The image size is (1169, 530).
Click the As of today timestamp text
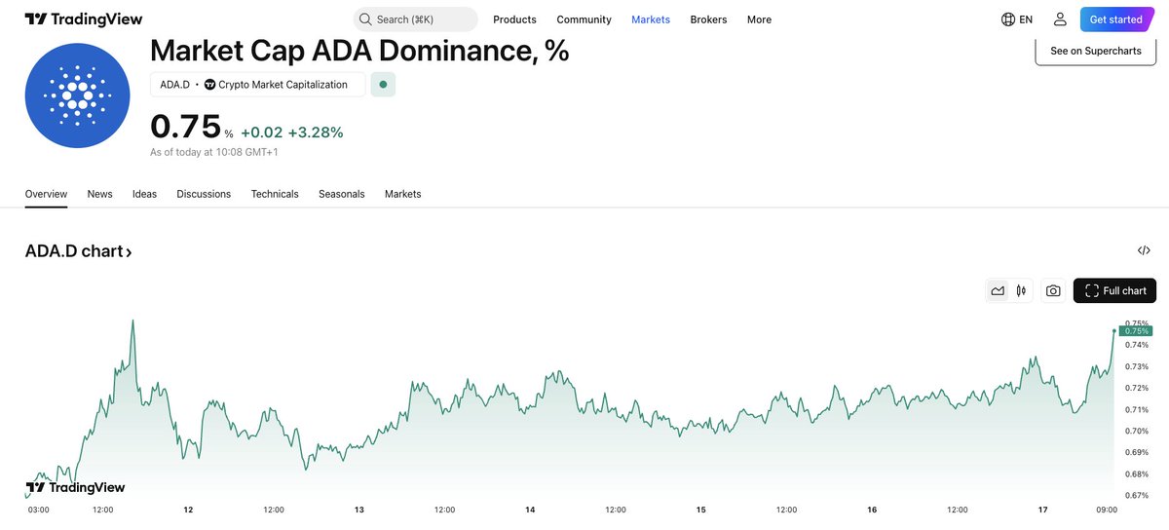pyautogui.click(x=213, y=152)
